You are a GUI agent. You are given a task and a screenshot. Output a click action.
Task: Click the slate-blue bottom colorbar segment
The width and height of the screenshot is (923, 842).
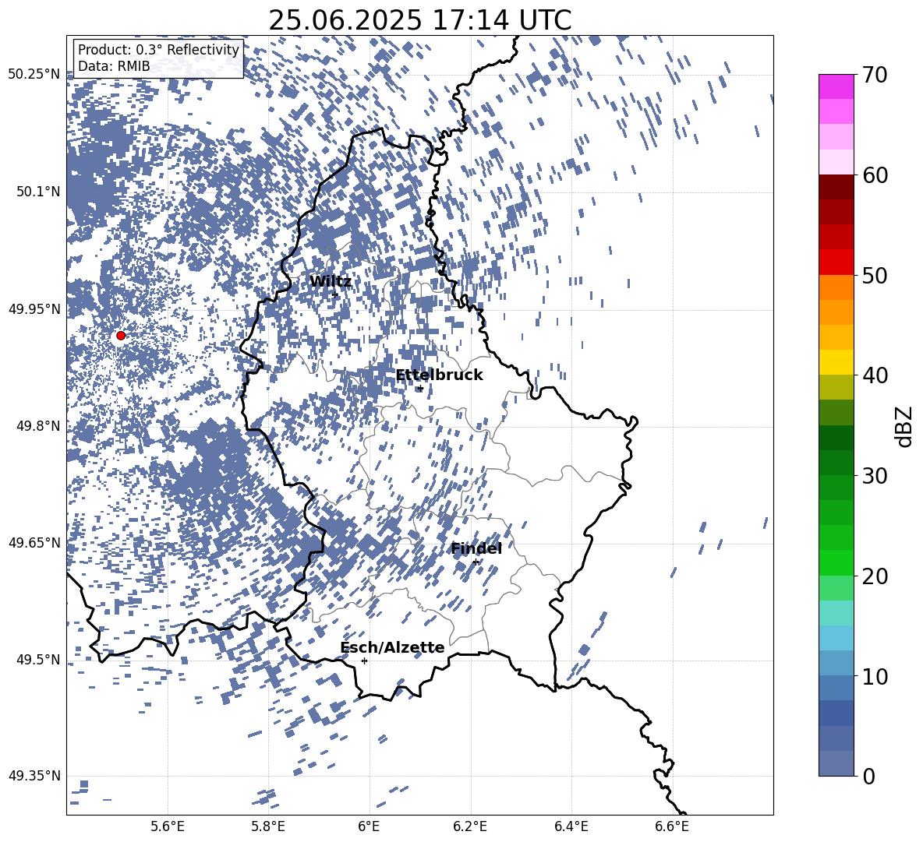[836, 763]
